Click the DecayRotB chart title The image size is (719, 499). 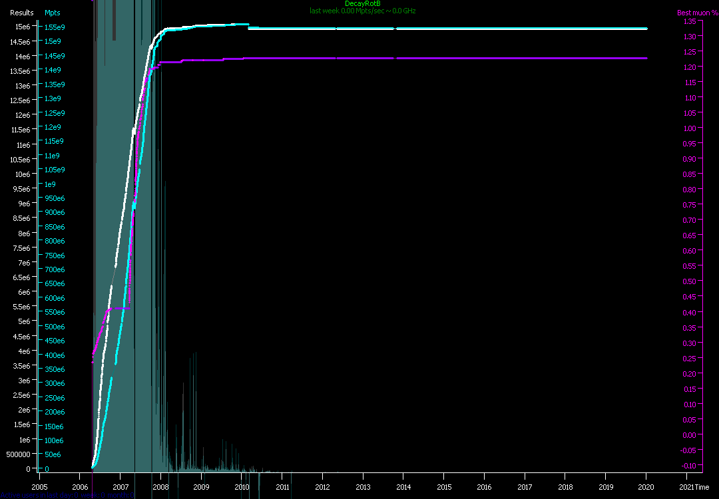(x=363, y=4)
